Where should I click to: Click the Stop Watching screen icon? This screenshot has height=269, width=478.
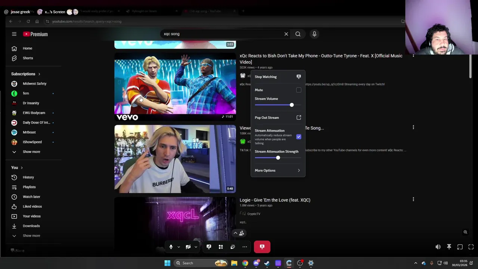point(299,77)
